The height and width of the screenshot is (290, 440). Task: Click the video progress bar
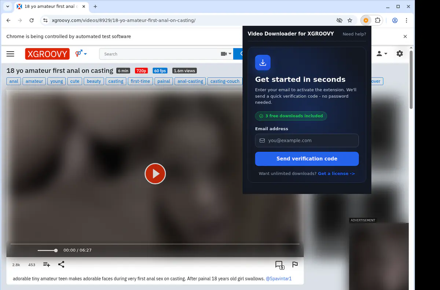[x=155, y=244]
